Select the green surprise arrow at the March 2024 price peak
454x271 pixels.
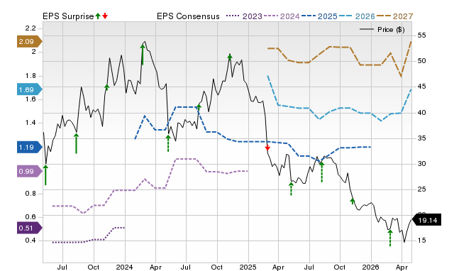[x=143, y=54]
